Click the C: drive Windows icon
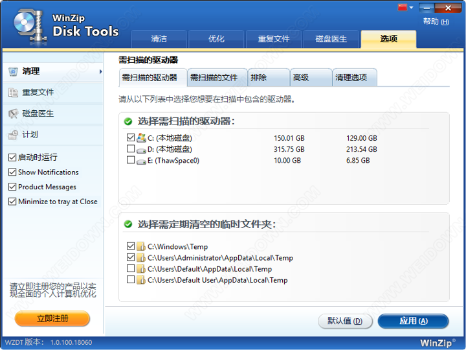 pos(141,138)
